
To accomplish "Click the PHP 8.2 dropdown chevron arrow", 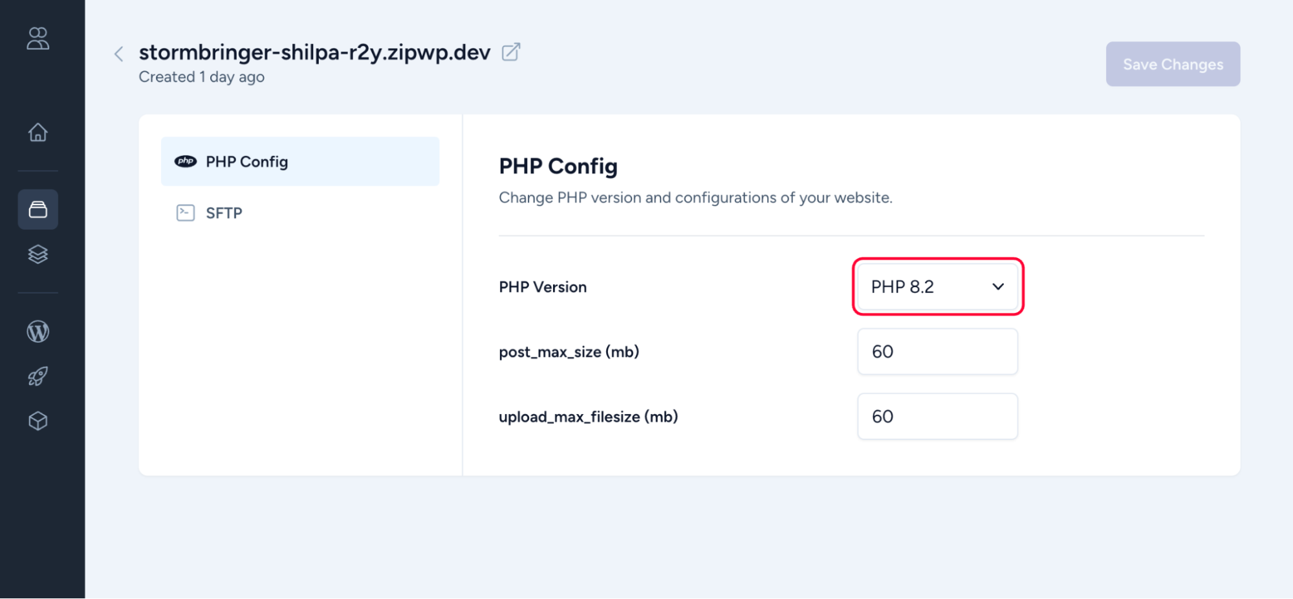I will click(998, 287).
